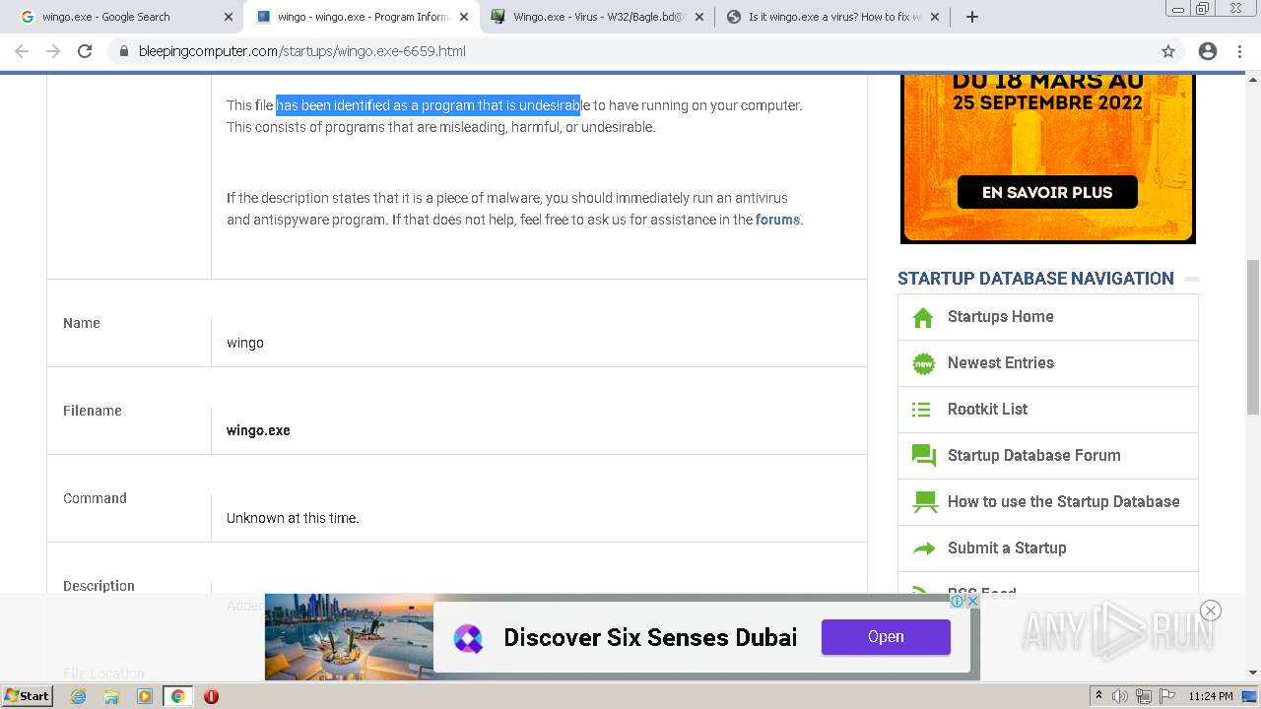Open the Chrome profile menu
1261x709 pixels.
pyautogui.click(x=1208, y=51)
